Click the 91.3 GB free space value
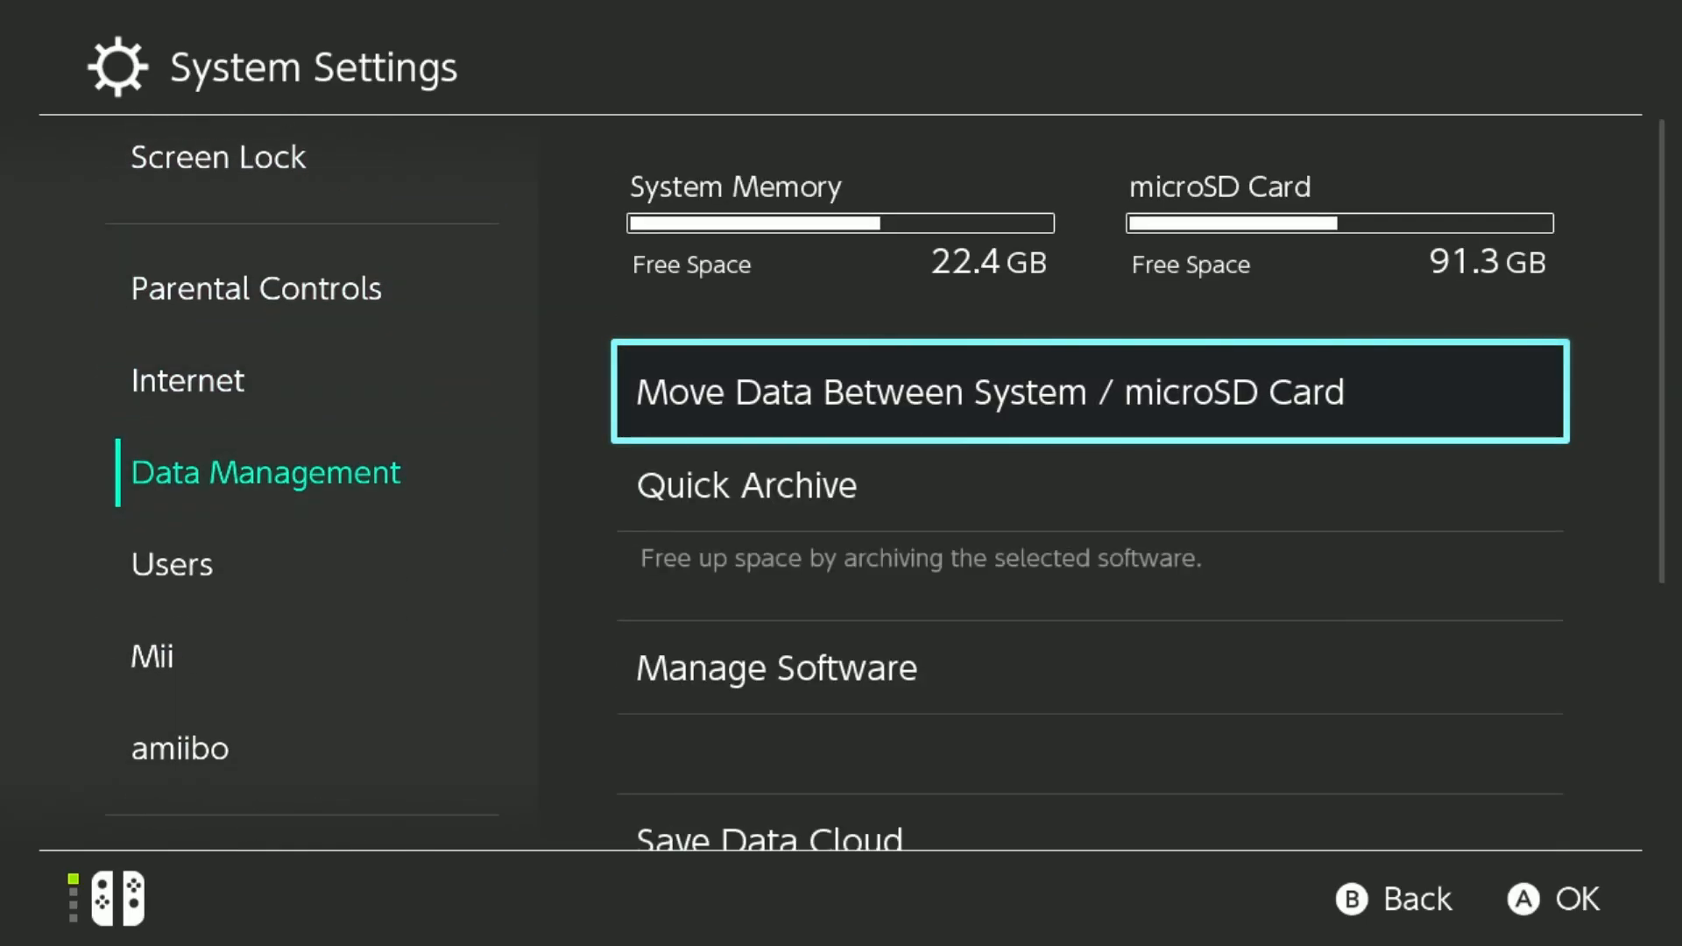This screenshot has width=1682, height=946. (1487, 262)
